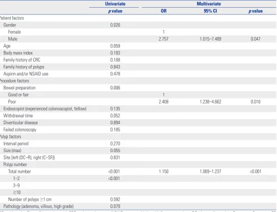This screenshot has width=277, height=212.
Task: Click the Univariate column header
Action: click(115, 4)
